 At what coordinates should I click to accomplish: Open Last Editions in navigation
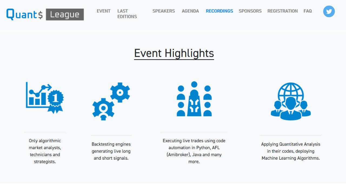[127, 14]
